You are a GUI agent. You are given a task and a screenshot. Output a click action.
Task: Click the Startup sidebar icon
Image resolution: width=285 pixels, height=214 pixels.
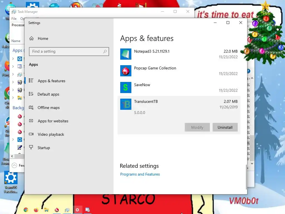point(31,148)
